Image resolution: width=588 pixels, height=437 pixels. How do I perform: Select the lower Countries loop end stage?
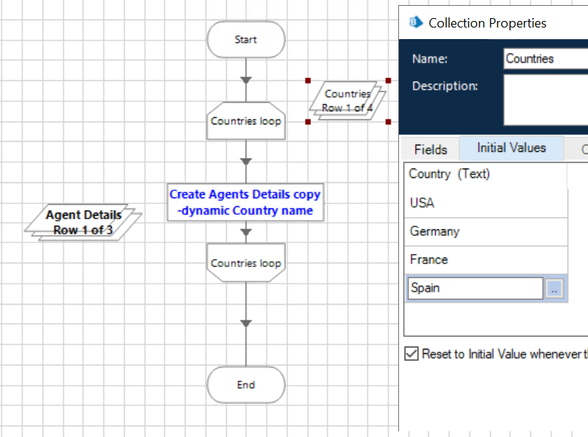click(246, 263)
